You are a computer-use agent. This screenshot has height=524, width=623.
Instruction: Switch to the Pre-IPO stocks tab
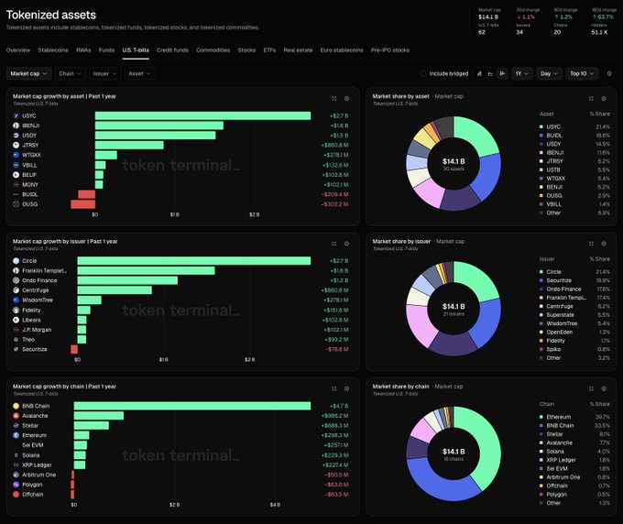tap(390, 50)
